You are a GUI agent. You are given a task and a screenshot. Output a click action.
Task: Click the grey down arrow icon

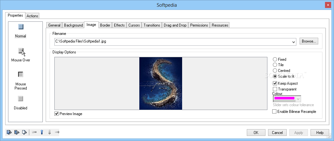[50, 132]
